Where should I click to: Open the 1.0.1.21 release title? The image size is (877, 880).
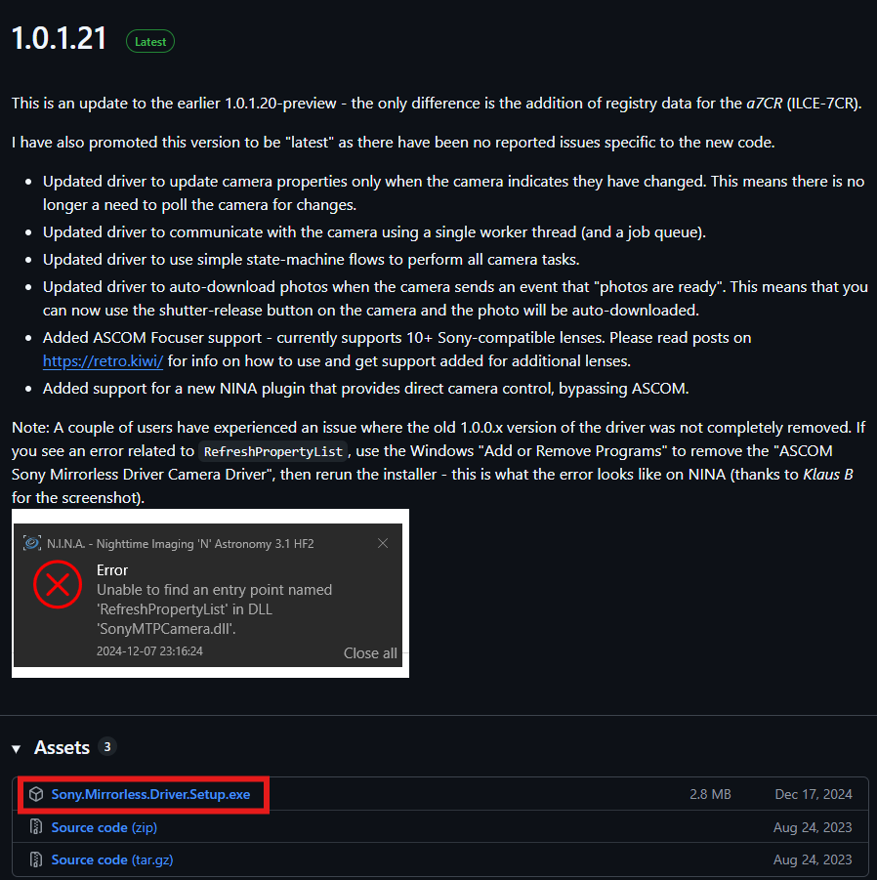coord(59,39)
